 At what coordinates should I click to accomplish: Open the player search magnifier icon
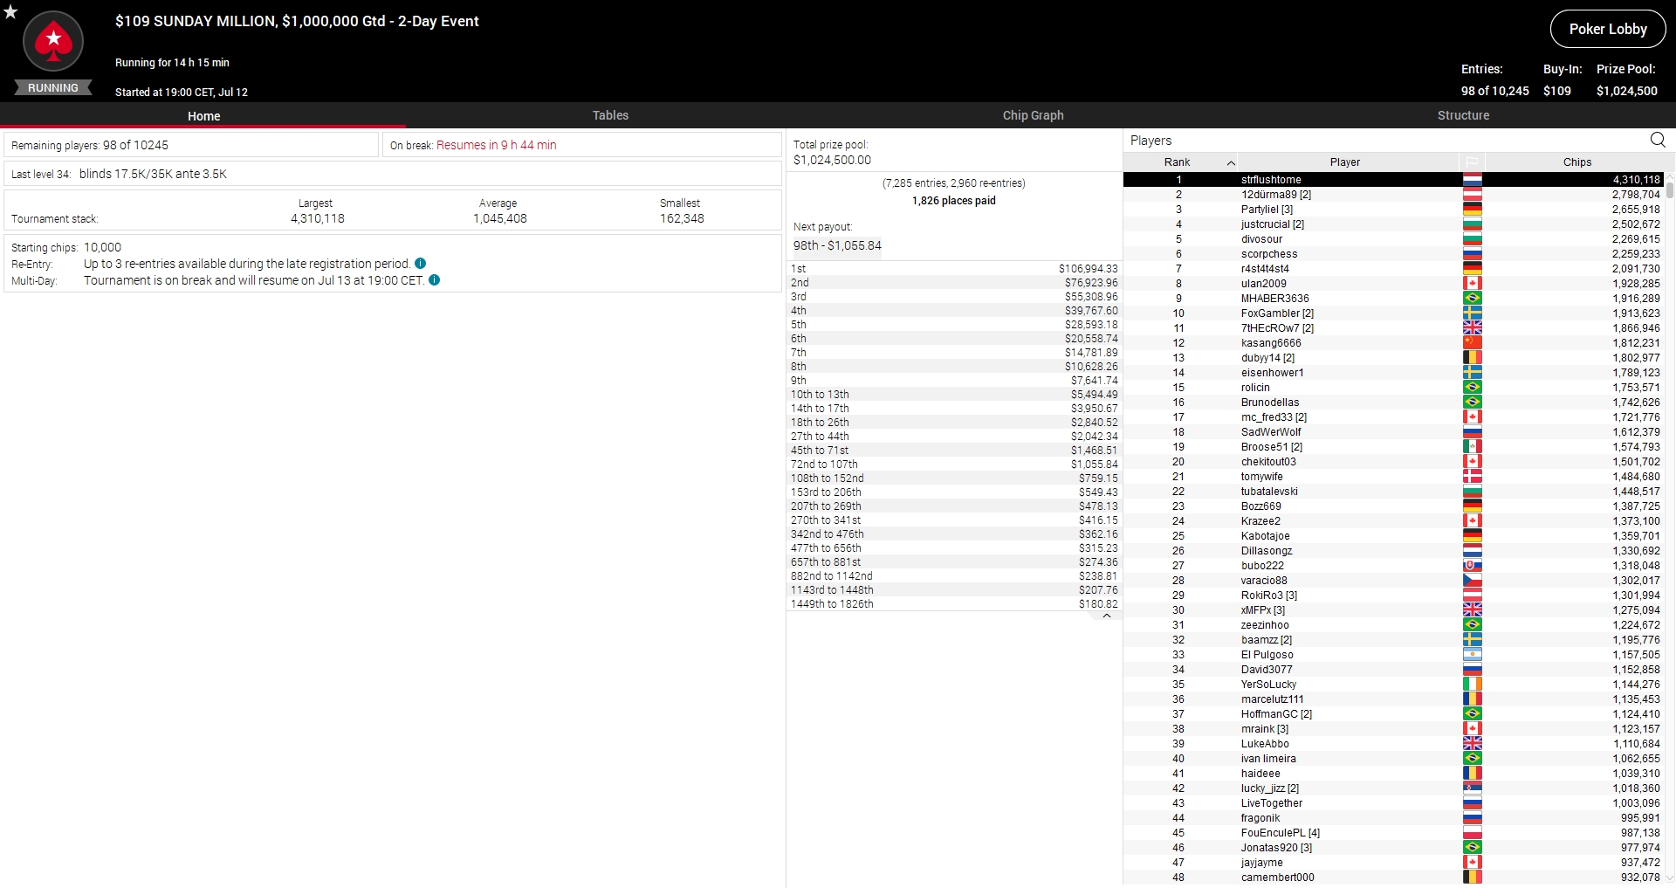coord(1658,140)
